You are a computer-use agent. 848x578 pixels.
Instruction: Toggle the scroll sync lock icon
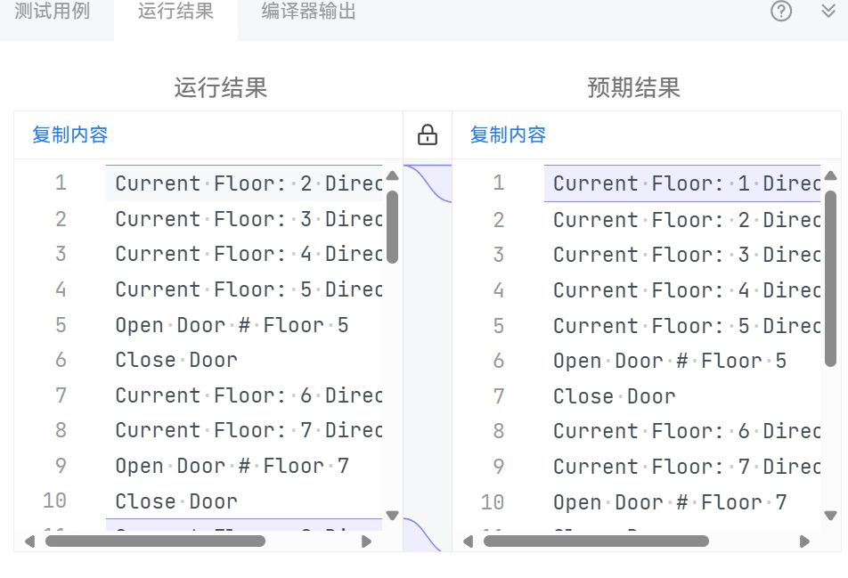(x=428, y=135)
